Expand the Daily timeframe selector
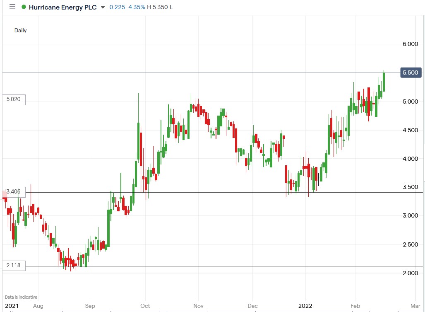The image size is (425, 312). [20, 30]
